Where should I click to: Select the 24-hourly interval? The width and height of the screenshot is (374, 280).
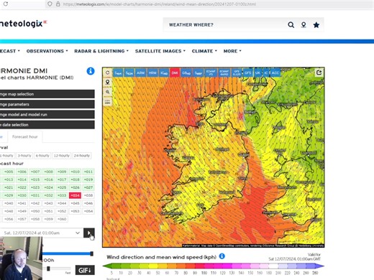[x=82, y=156]
